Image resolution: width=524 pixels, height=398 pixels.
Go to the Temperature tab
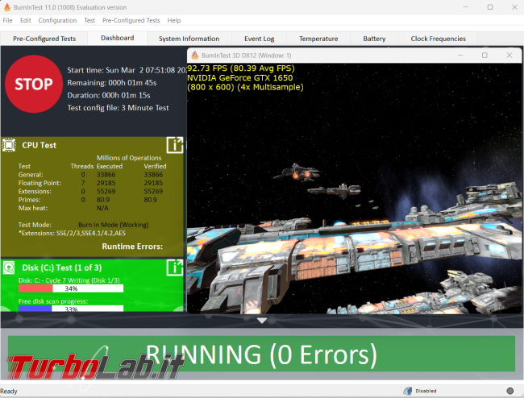click(x=318, y=39)
